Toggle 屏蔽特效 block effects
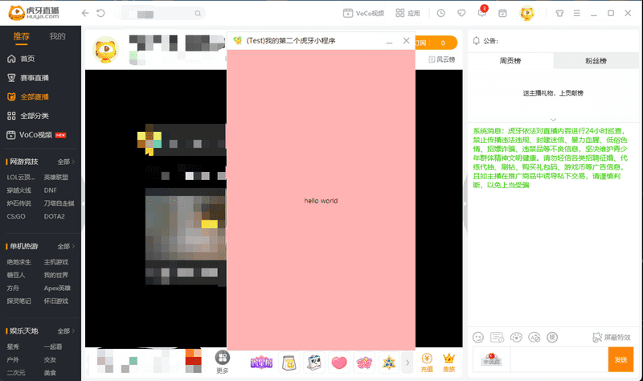 pyautogui.click(x=612, y=338)
